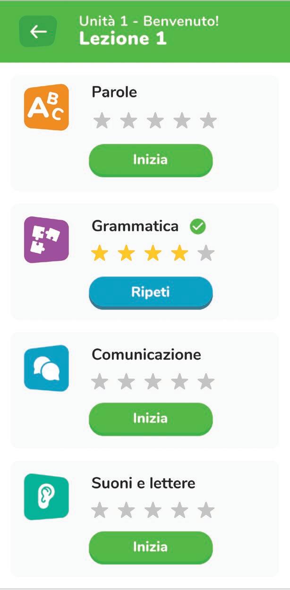290x590 pixels.
Task: Open the Lezione 1 header title
Action: 123,39
